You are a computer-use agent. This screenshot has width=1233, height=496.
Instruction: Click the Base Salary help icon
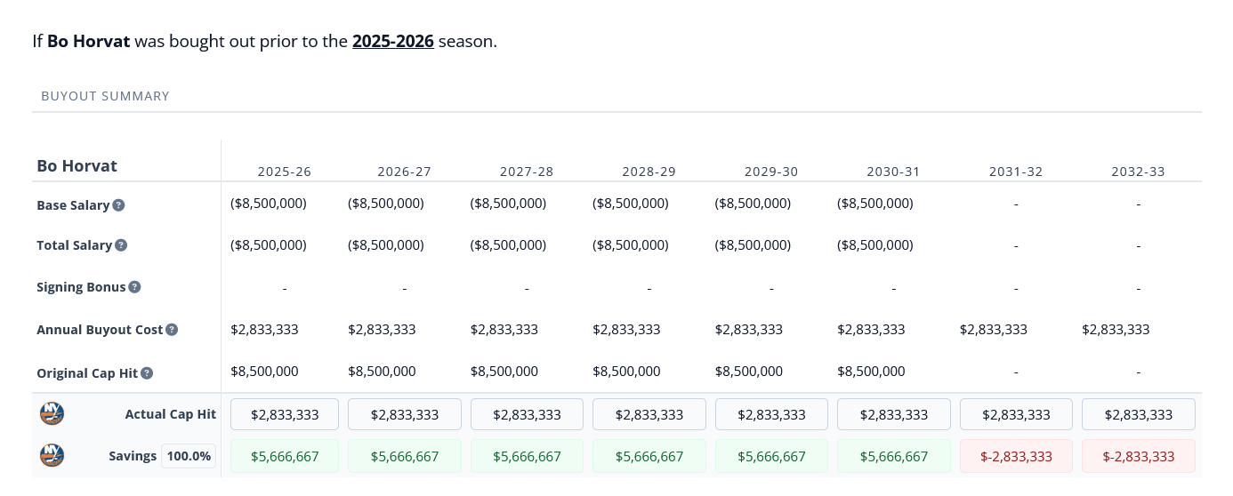pos(118,205)
